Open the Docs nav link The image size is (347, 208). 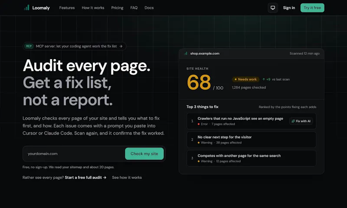pyautogui.click(x=149, y=8)
